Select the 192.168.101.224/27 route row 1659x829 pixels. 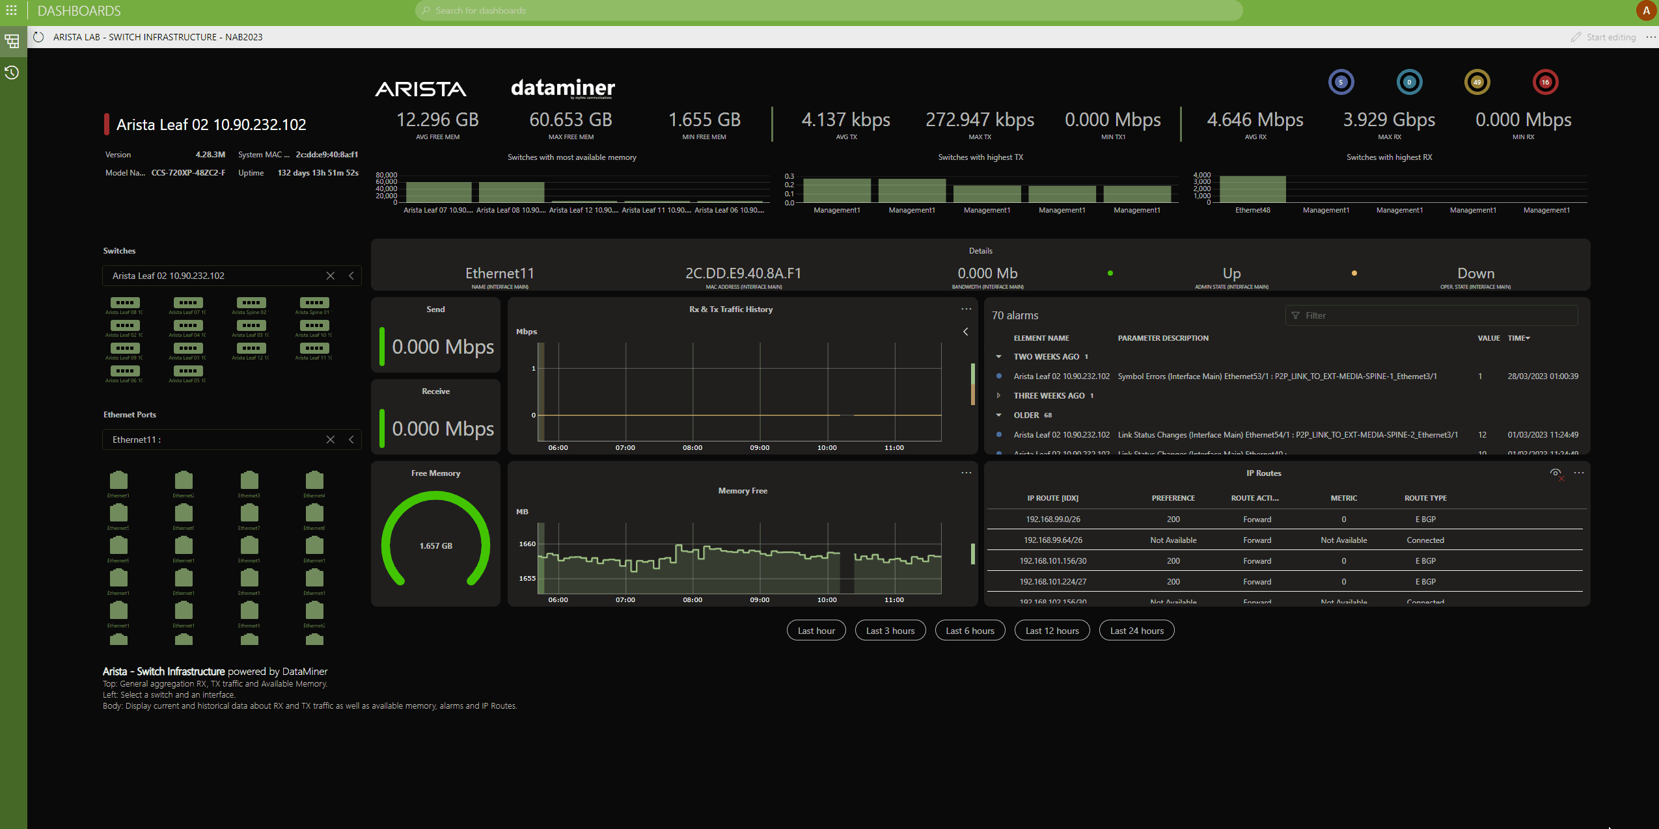(1285, 581)
